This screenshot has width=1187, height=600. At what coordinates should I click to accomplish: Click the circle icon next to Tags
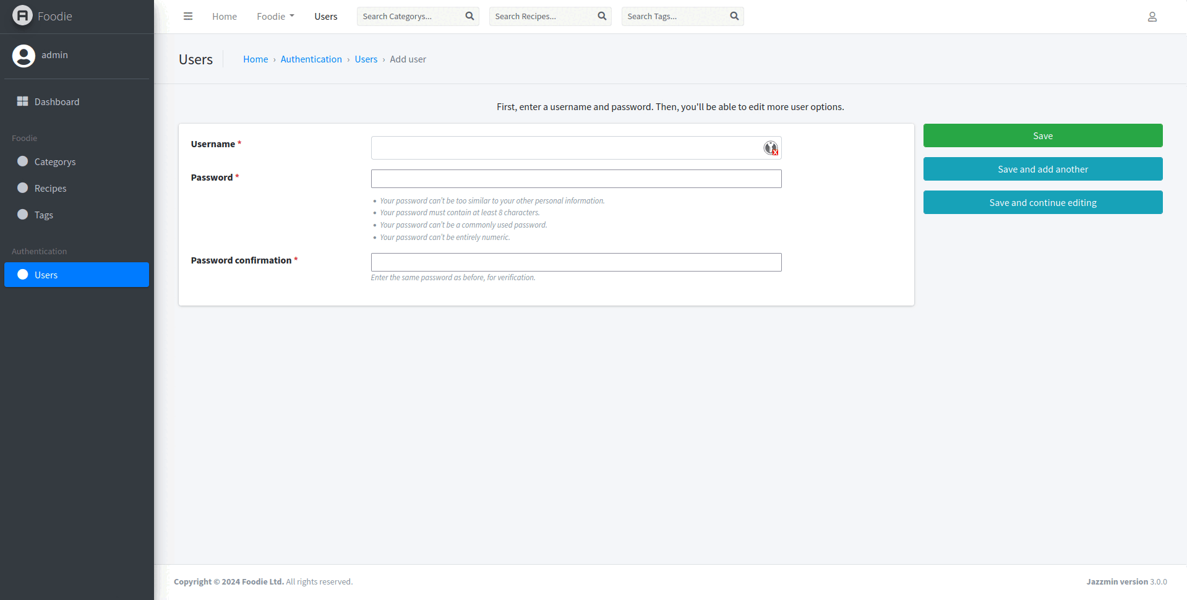[23, 215]
